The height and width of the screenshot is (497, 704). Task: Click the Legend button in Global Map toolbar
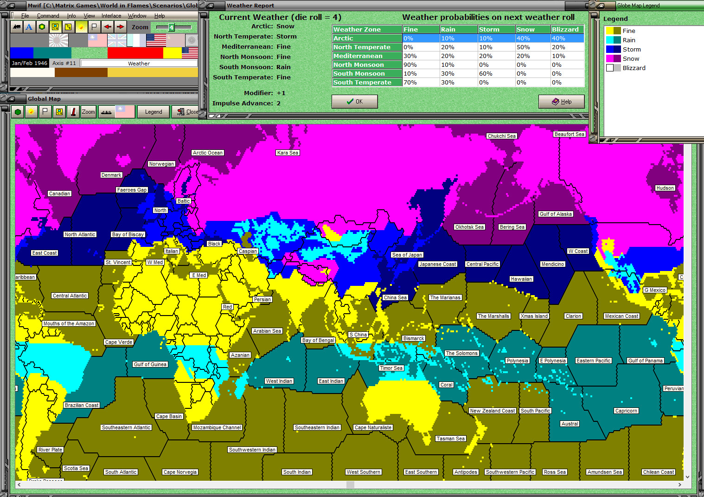[x=154, y=112]
